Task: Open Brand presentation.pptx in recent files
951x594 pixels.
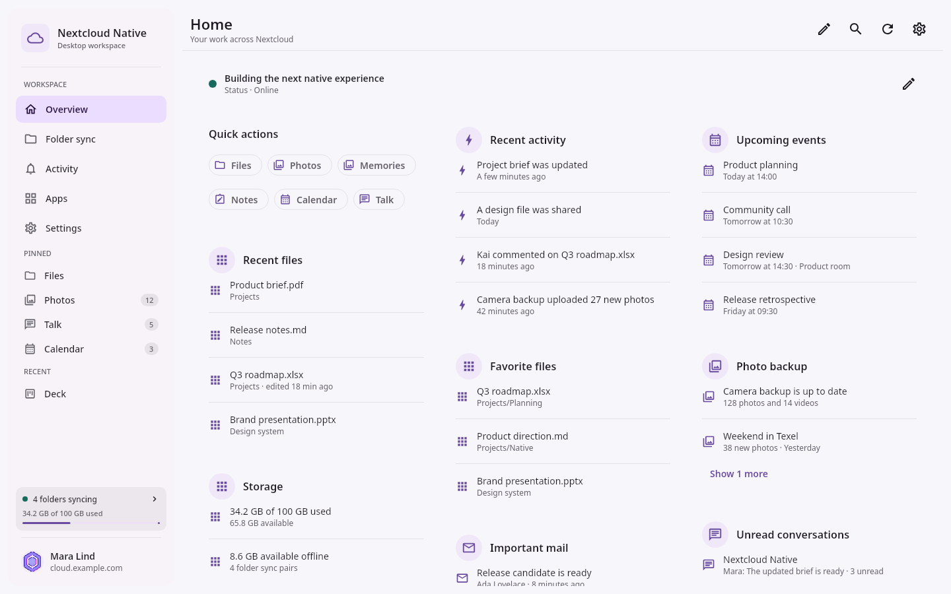Action: click(316, 425)
